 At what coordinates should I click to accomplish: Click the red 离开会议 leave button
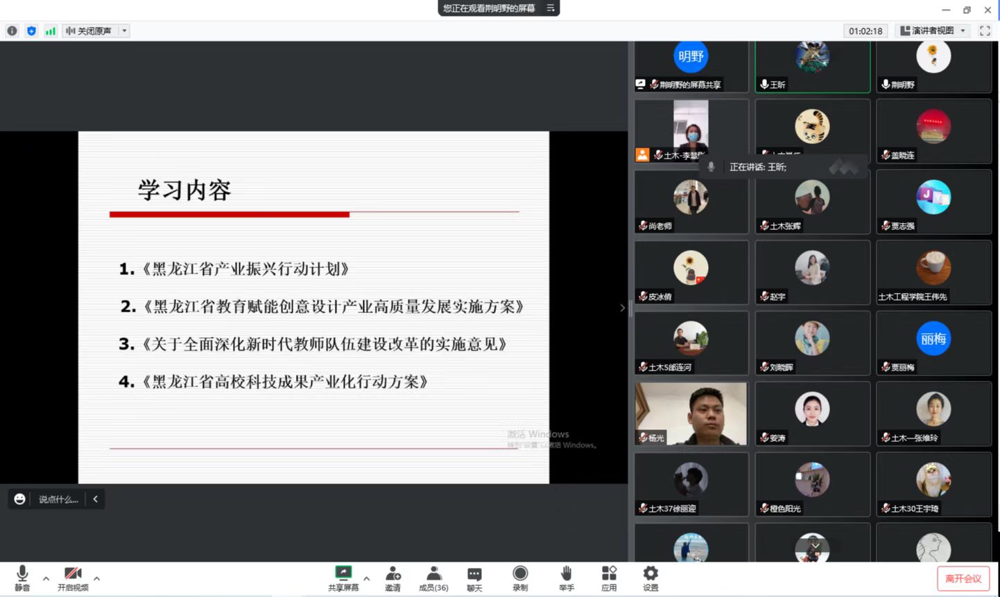click(963, 578)
